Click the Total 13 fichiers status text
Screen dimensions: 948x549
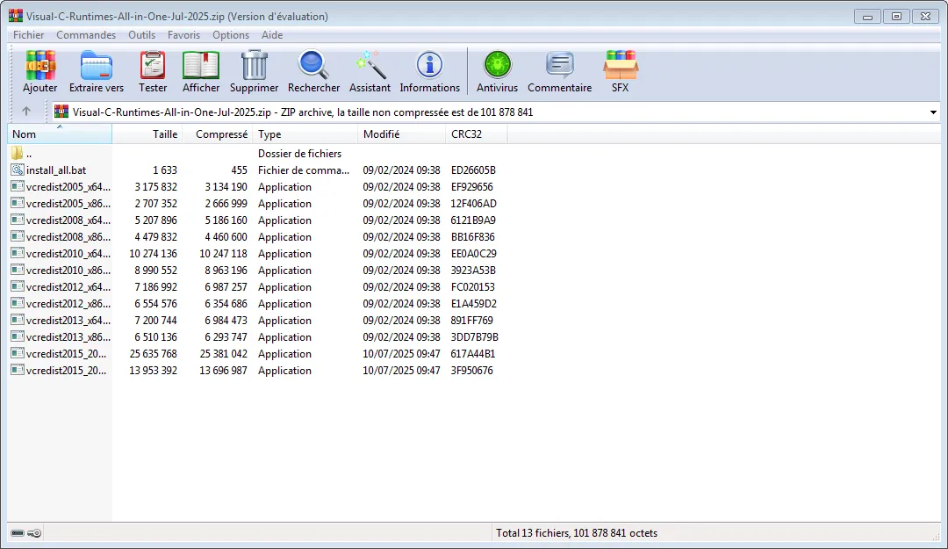[x=577, y=533]
